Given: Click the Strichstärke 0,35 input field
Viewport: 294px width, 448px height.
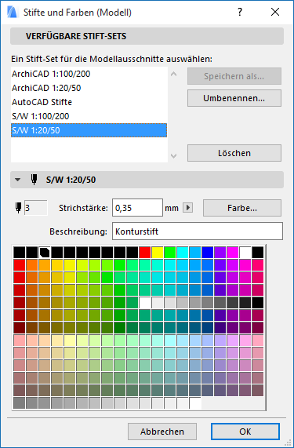Looking at the screenshot, I should click(137, 208).
